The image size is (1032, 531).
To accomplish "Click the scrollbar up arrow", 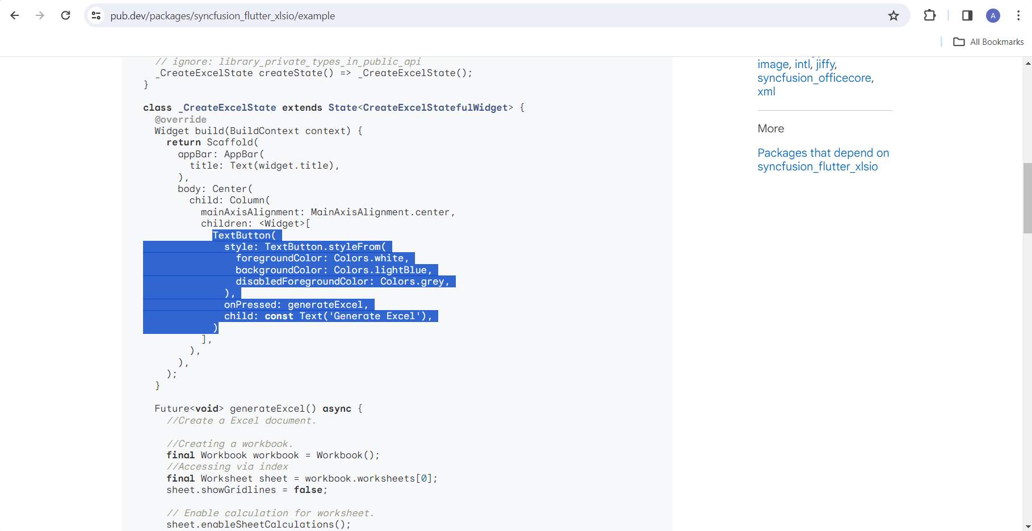I will coord(1027,63).
